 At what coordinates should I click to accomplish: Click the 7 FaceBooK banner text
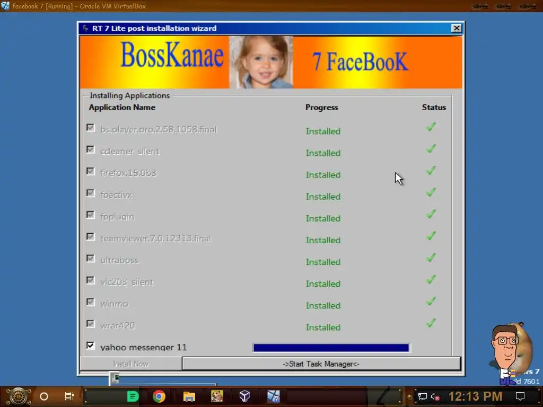coord(360,62)
